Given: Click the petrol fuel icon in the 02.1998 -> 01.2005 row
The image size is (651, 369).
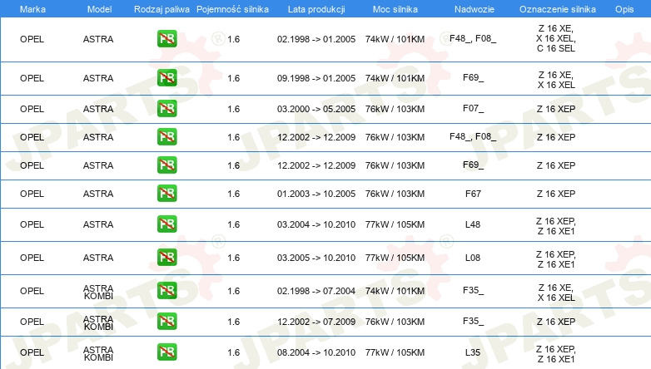Looking at the screenshot, I should (x=166, y=39).
